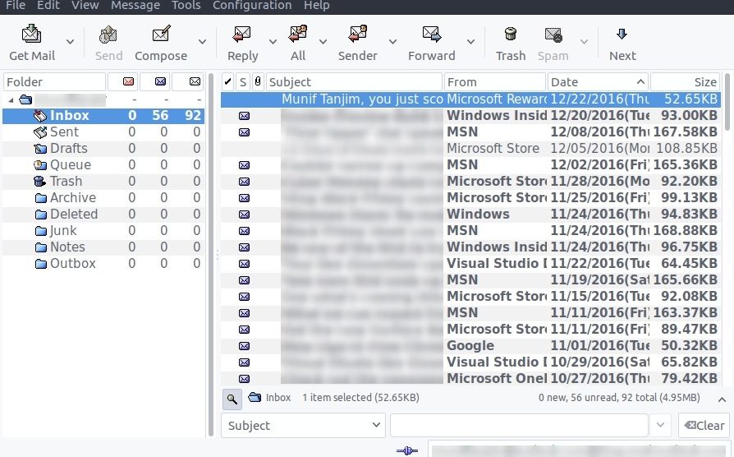
Task: Click new messages column header icon
Action: click(x=128, y=81)
